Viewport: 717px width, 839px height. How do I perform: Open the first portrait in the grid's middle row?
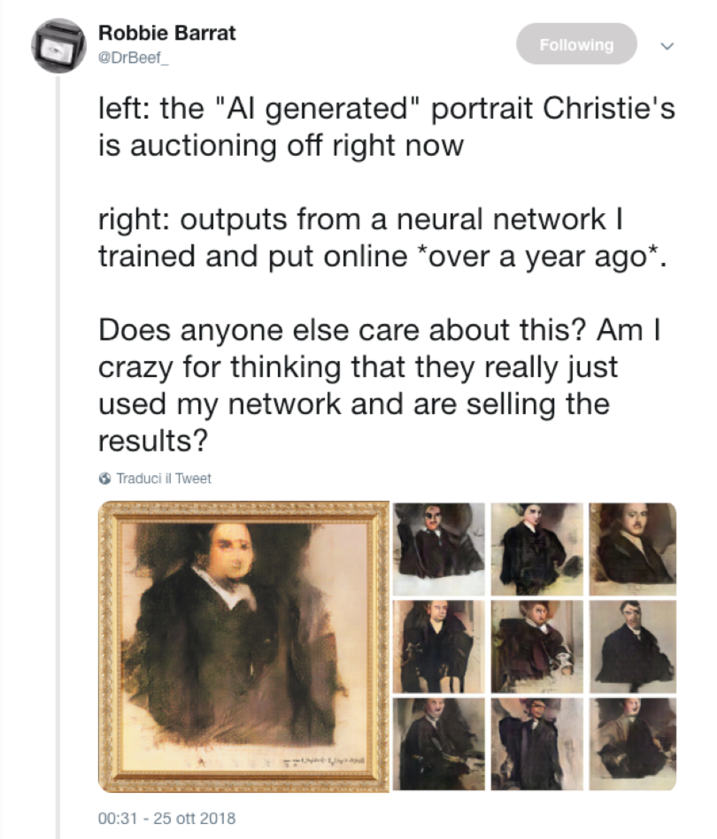(x=439, y=643)
